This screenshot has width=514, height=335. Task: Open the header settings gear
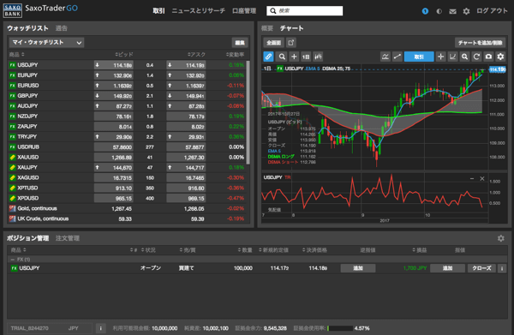tap(466, 11)
